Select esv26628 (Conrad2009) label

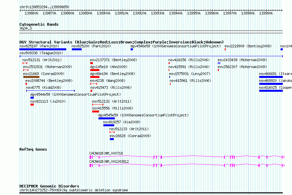[x=130, y=136]
